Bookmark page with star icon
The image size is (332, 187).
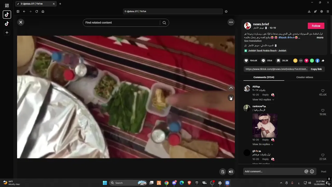click(226, 11)
